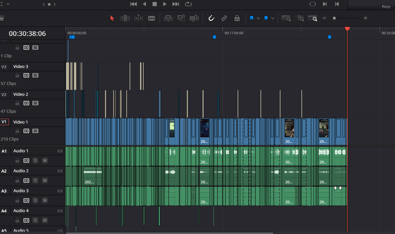The height and width of the screenshot is (234, 395).
Task: Click the red playhead marker on the ruler
Action: pos(348,29)
